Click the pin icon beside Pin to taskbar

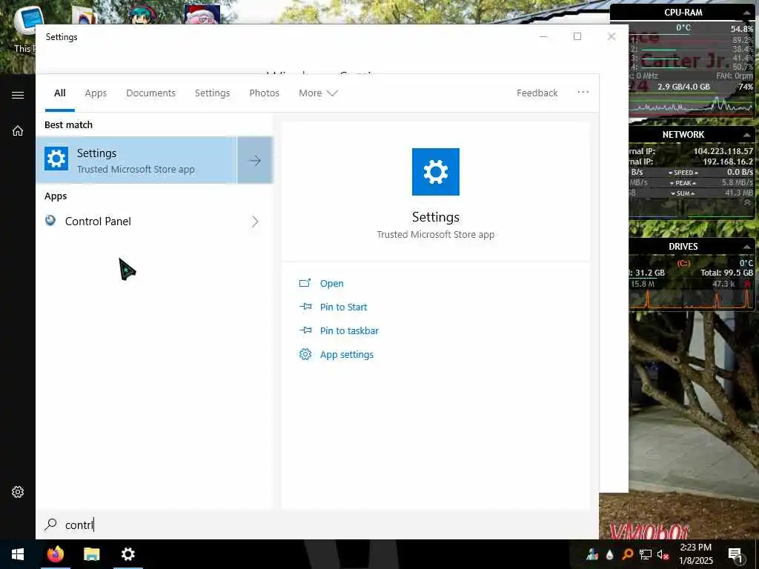click(x=305, y=330)
